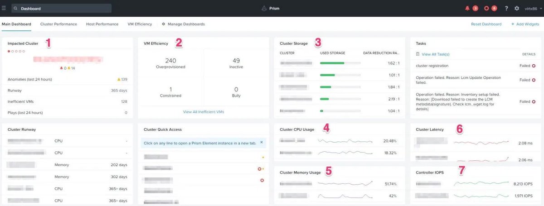Select first red pagination dot in Impacted Cluster
The image size is (544, 206).
tap(9, 51)
